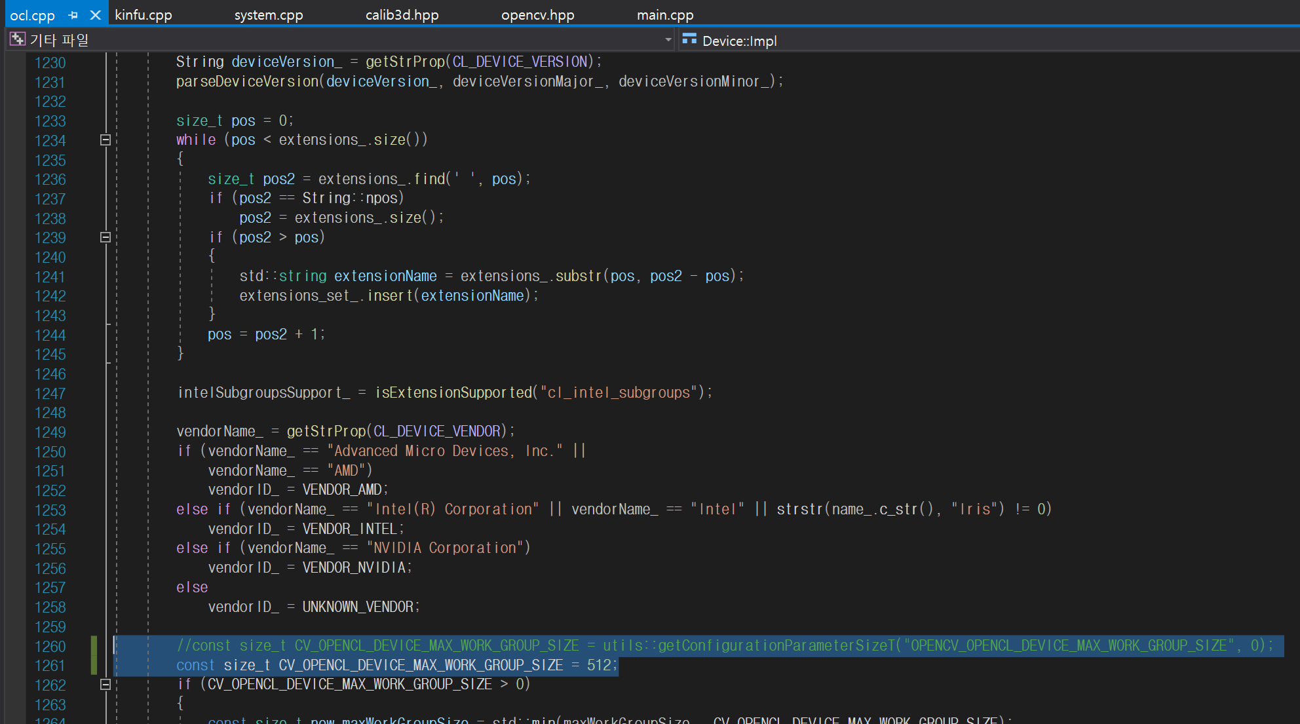This screenshot has width=1300, height=724.
Task: Collapse the while block at line 1234
Action: (105, 140)
